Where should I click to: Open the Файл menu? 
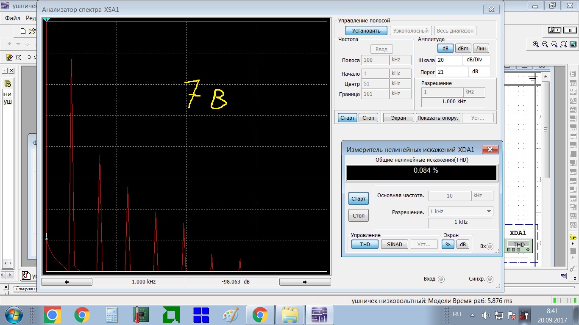point(13,18)
